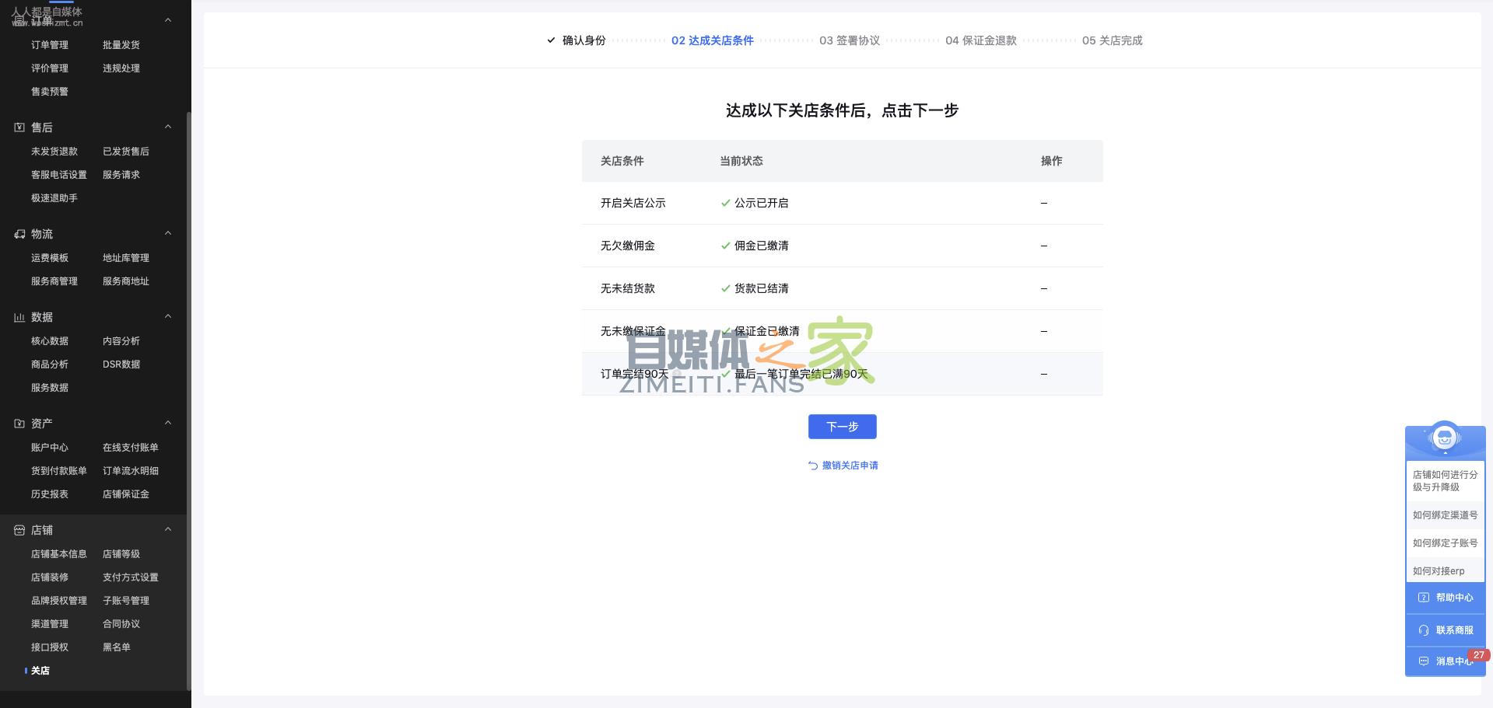The height and width of the screenshot is (708, 1493).
Task: Open 帮助中心 help center
Action: click(x=1446, y=598)
